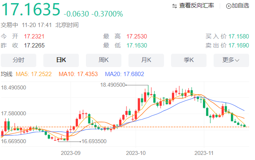Click the 16.693500 low marker on chart
Image resolution: width=255 pixels, height=160 pixels.
[x=94, y=141]
